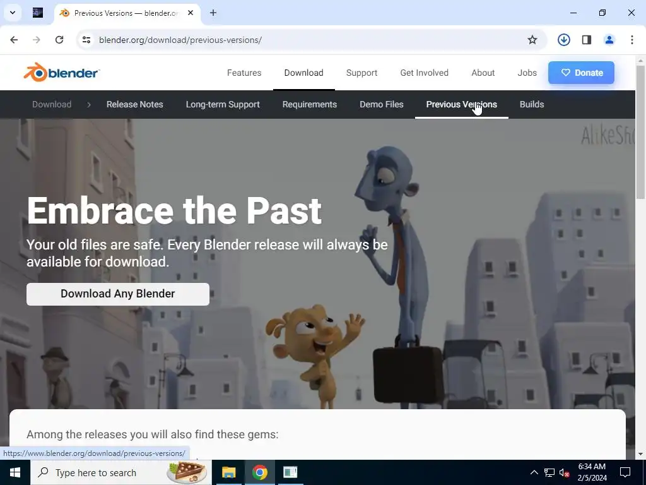Click the Blender logo
The image size is (646, 485).
click(62, 73)
